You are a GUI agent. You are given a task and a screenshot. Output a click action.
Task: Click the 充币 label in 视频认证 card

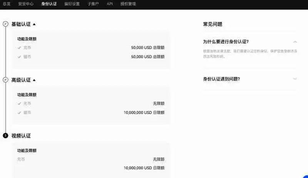[x=21, y=159]
